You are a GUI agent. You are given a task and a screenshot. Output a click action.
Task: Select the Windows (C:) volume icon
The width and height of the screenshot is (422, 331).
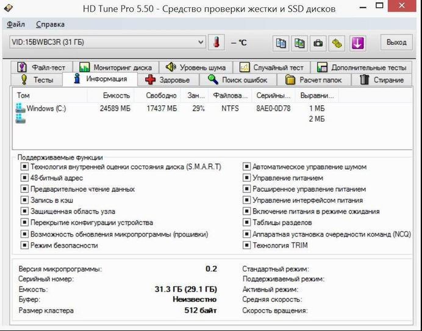click(x=21, y=108)
